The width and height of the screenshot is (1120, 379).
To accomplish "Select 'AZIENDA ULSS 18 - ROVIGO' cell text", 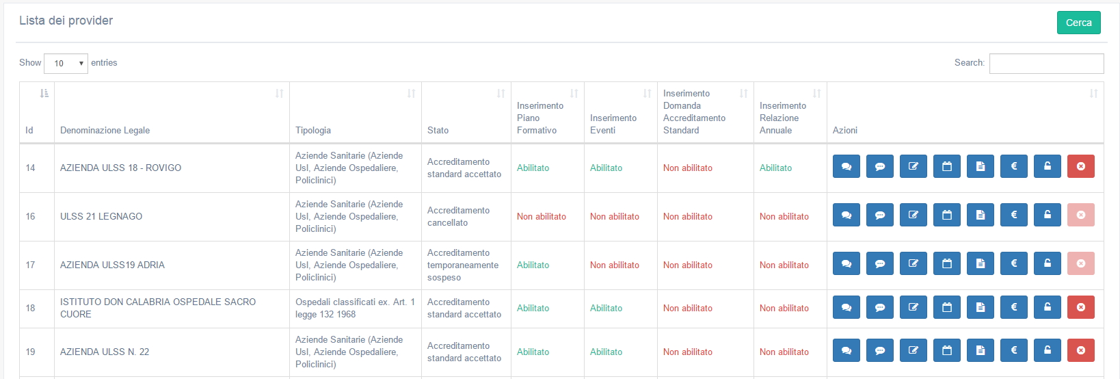I will [x=121, y=168].
